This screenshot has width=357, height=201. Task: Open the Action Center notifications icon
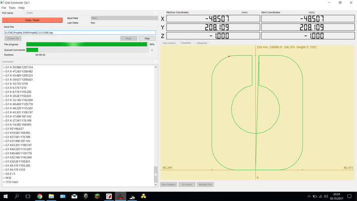point(349,196)
